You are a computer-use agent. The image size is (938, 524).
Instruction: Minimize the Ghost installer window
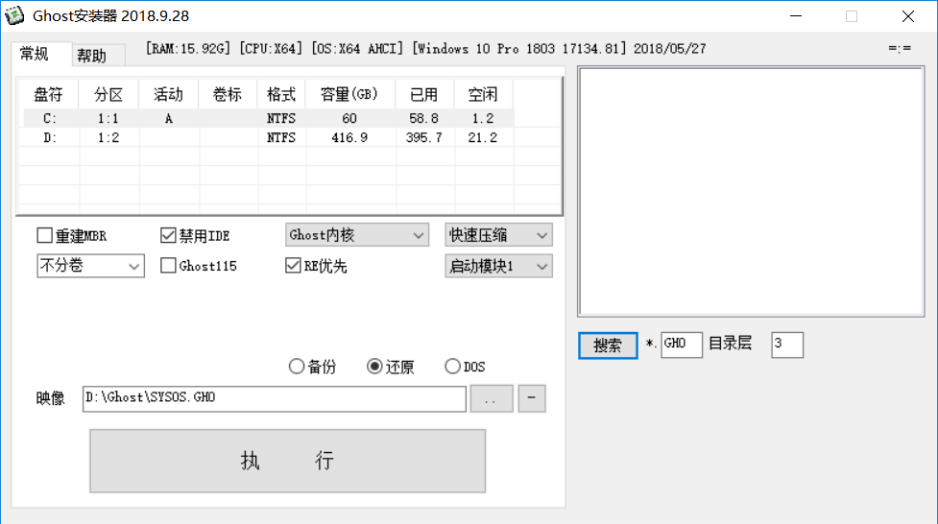(x=796, y=16)
